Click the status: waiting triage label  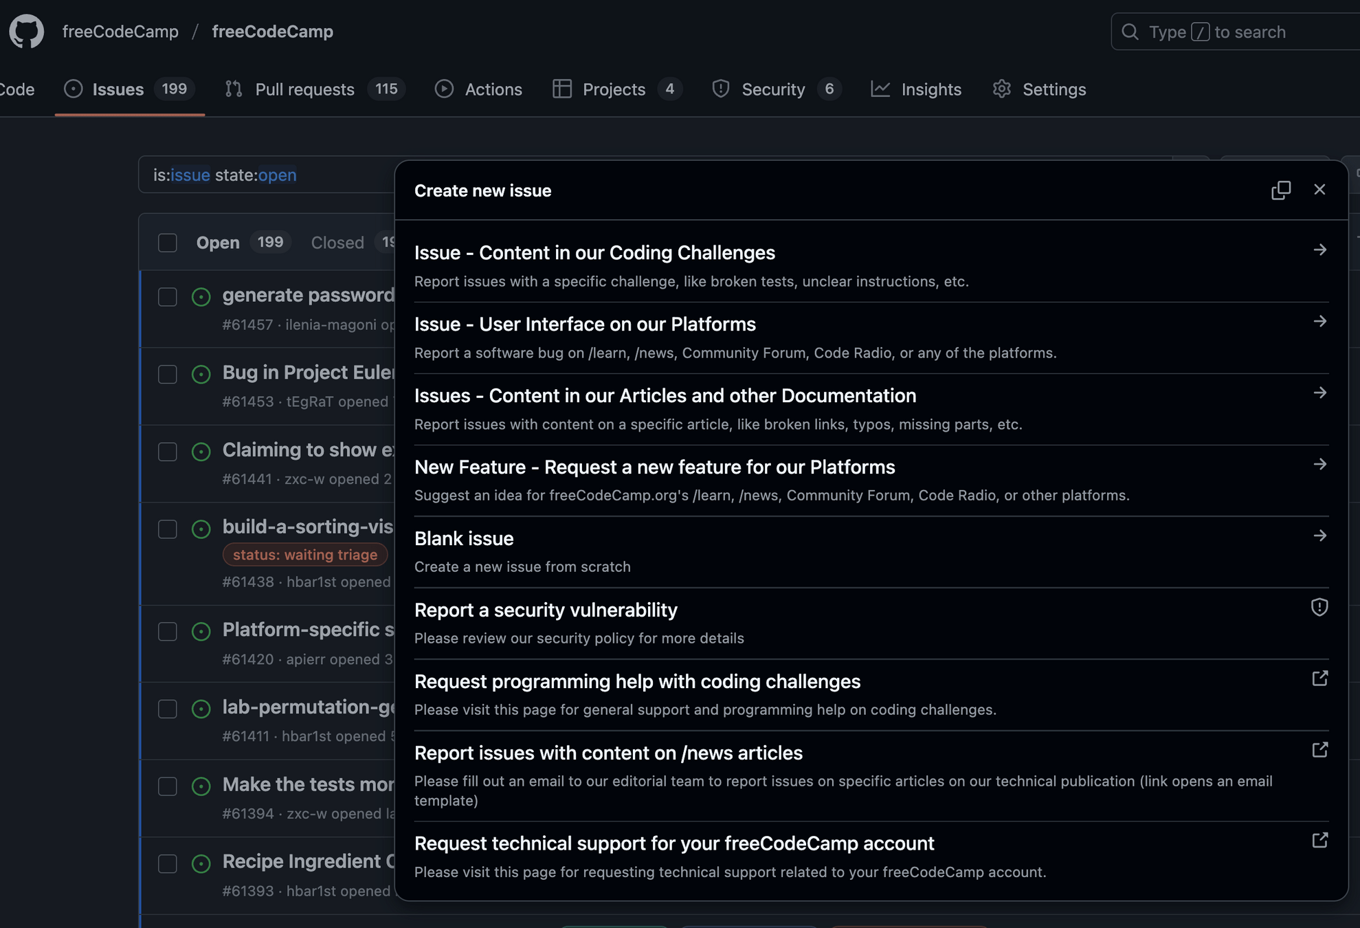click(x=304, y=555)
